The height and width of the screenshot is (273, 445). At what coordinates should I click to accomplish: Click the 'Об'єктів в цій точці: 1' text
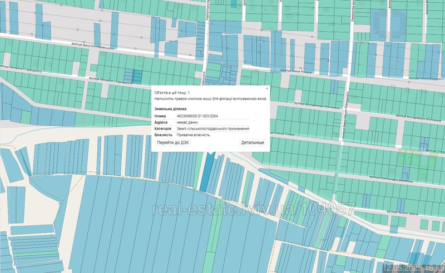pos(172,92)
